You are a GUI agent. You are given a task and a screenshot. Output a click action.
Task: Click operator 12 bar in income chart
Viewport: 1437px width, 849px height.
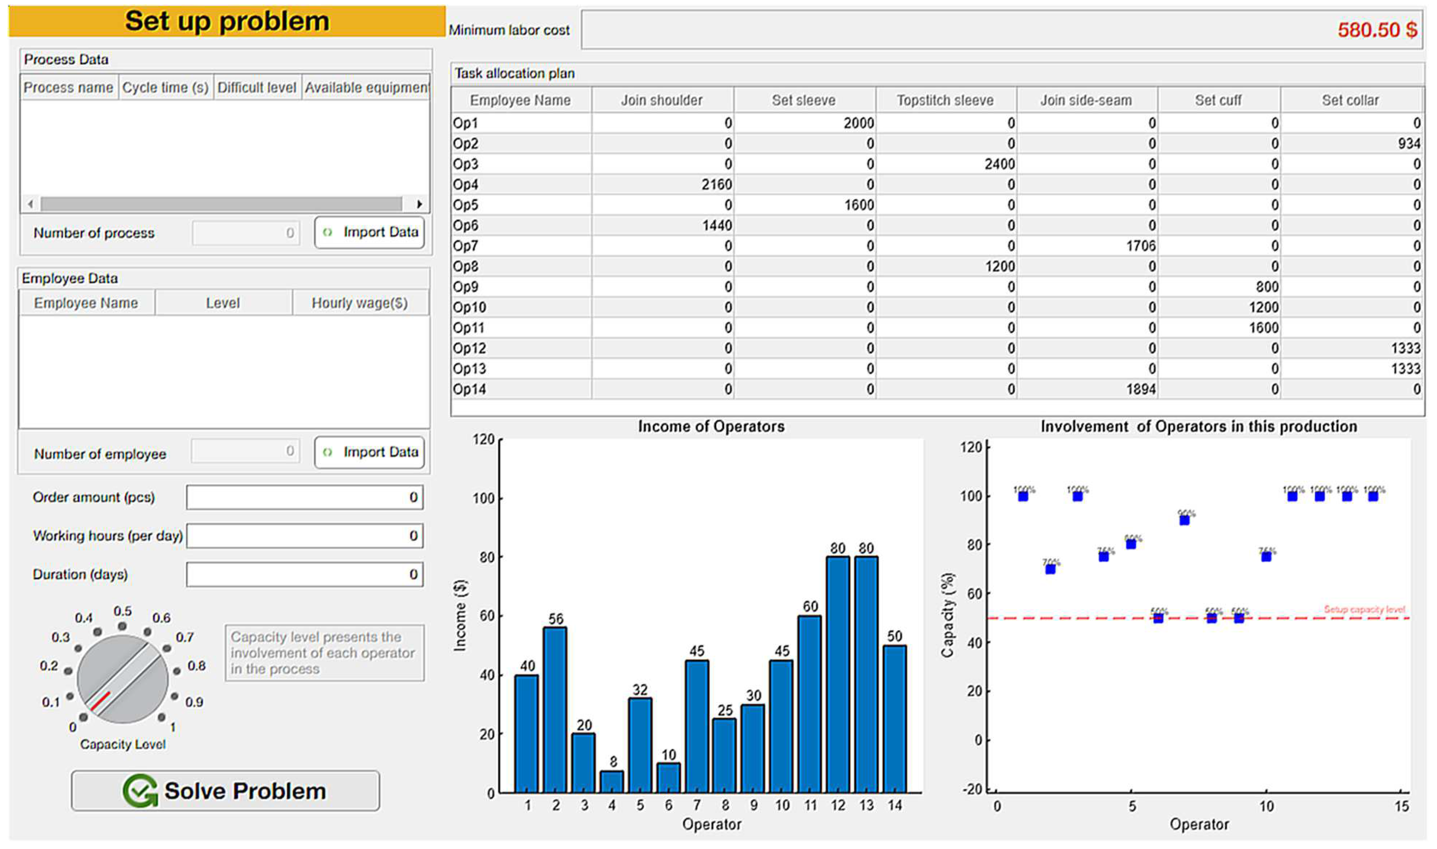click(838, 675)
